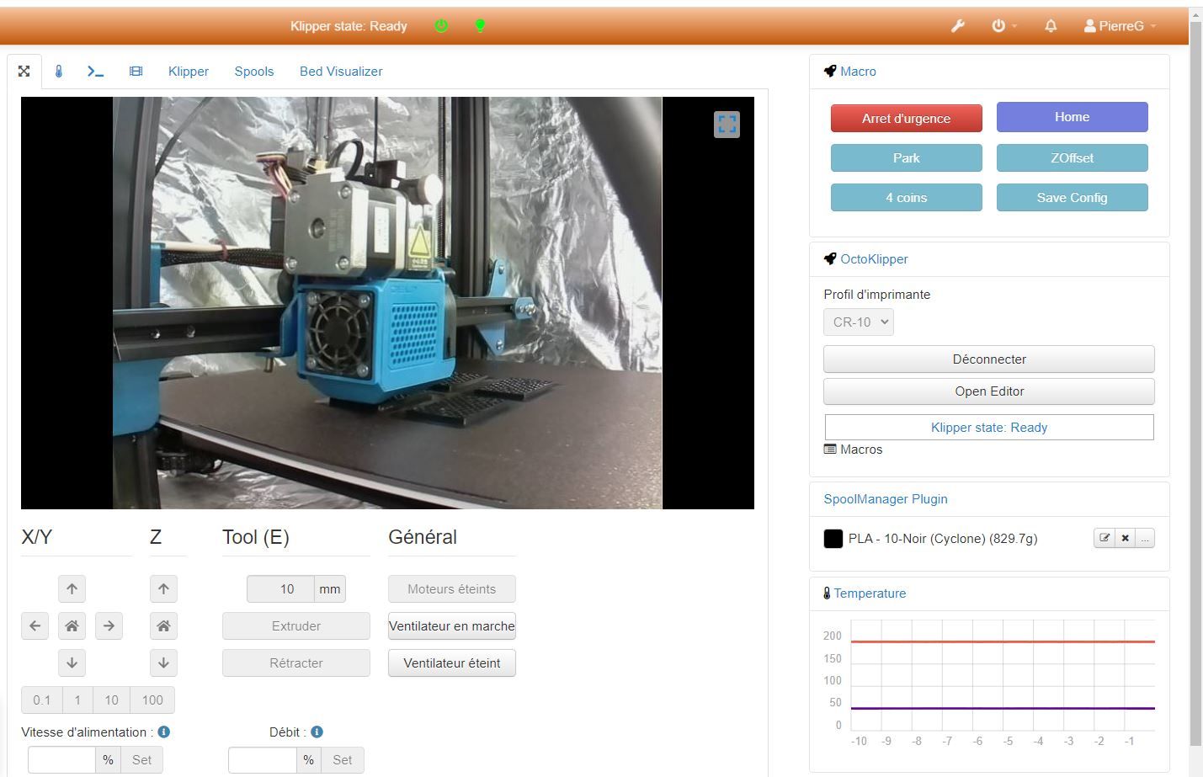
Task: Home the X/Y axes
Action: 72,625
